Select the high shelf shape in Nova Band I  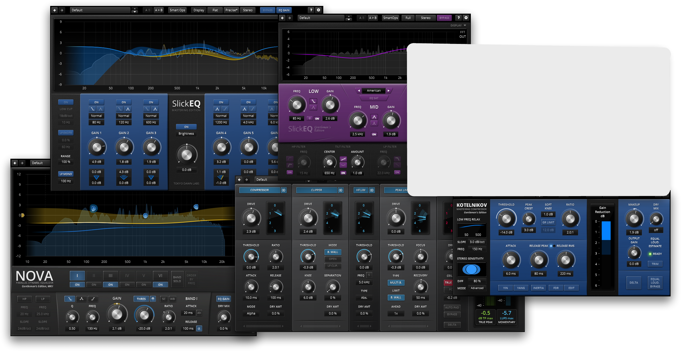[x=93, y=299]
